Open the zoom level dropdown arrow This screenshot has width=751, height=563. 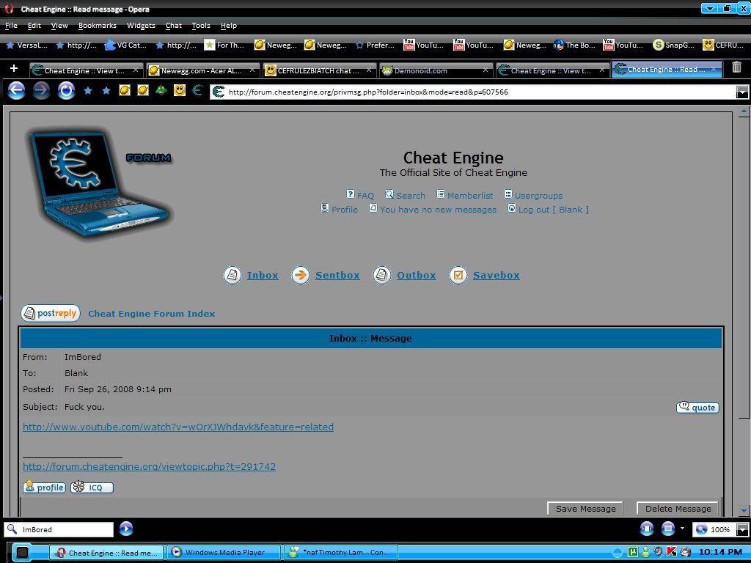pos(742,529)
